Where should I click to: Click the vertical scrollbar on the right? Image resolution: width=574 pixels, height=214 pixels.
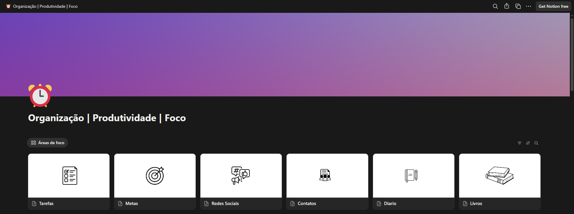tap(572, 54)
